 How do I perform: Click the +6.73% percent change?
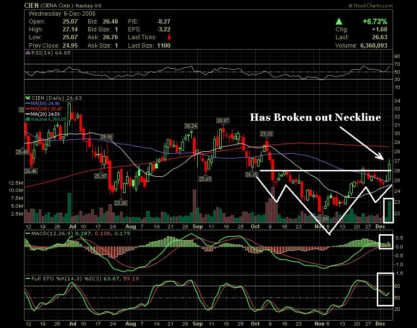pyautogui.click(x=375, y=22)
